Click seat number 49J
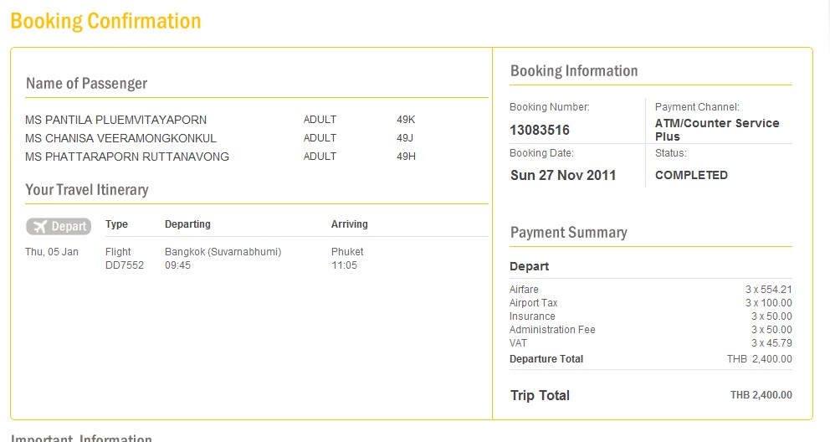 [x=406, y=138]
